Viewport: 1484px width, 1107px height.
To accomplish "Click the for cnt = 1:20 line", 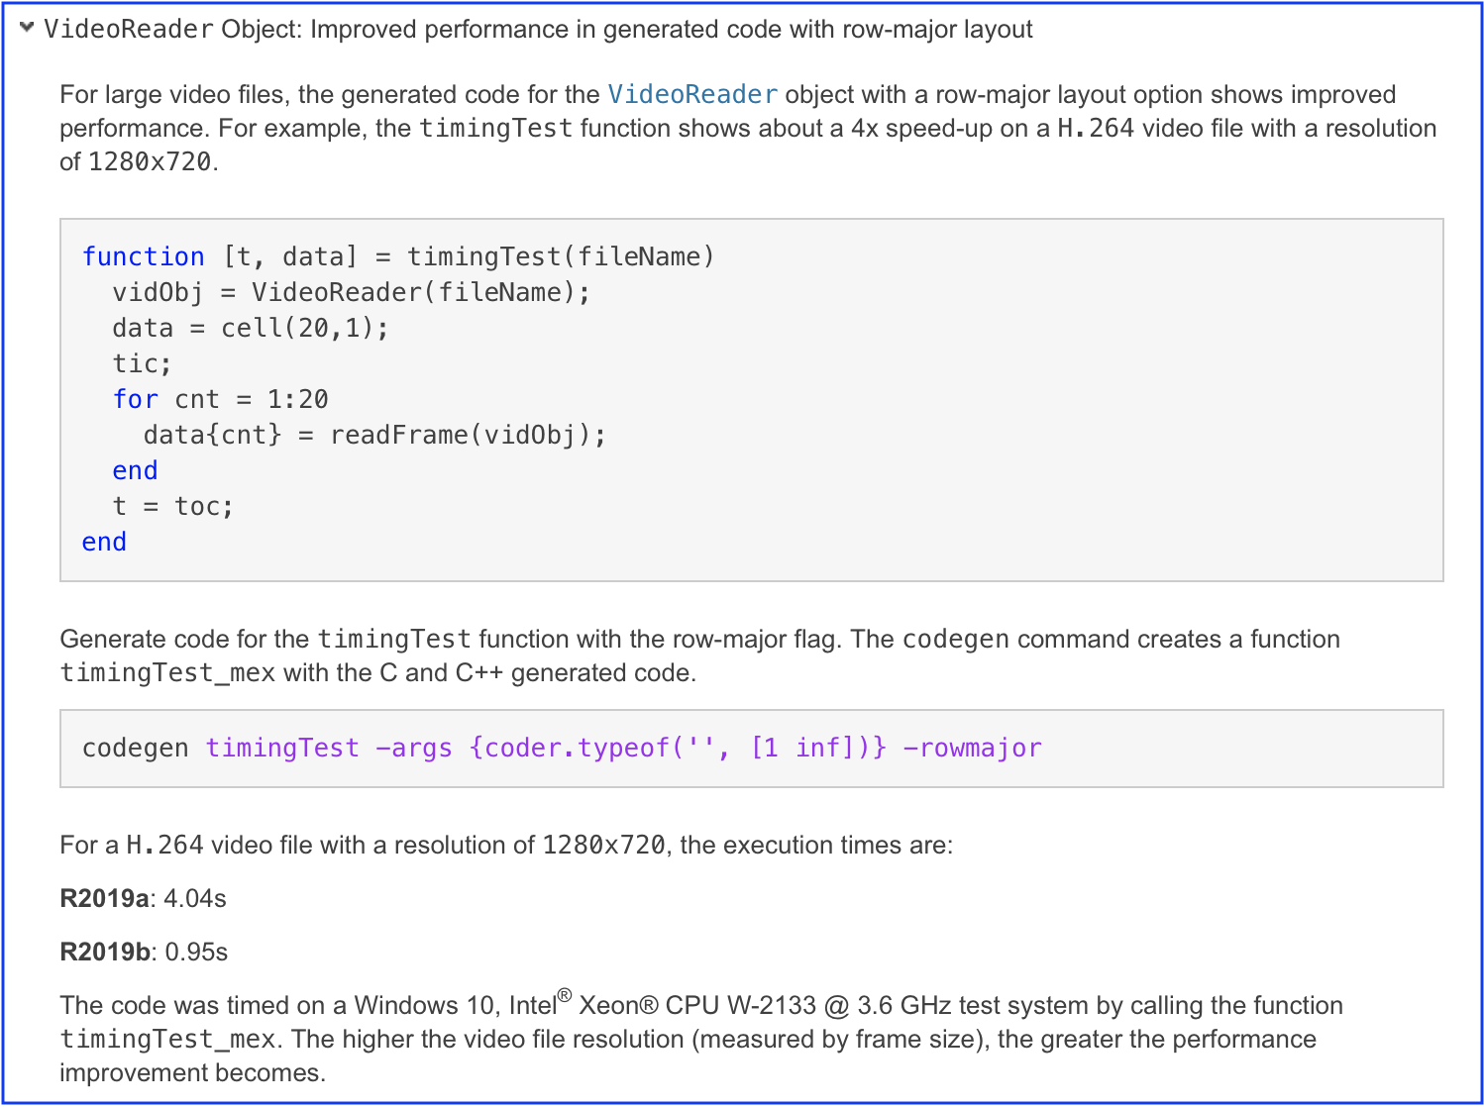I will click(220, 400).
